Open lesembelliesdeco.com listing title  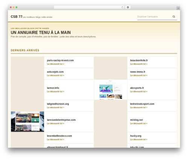coord(59,136)
